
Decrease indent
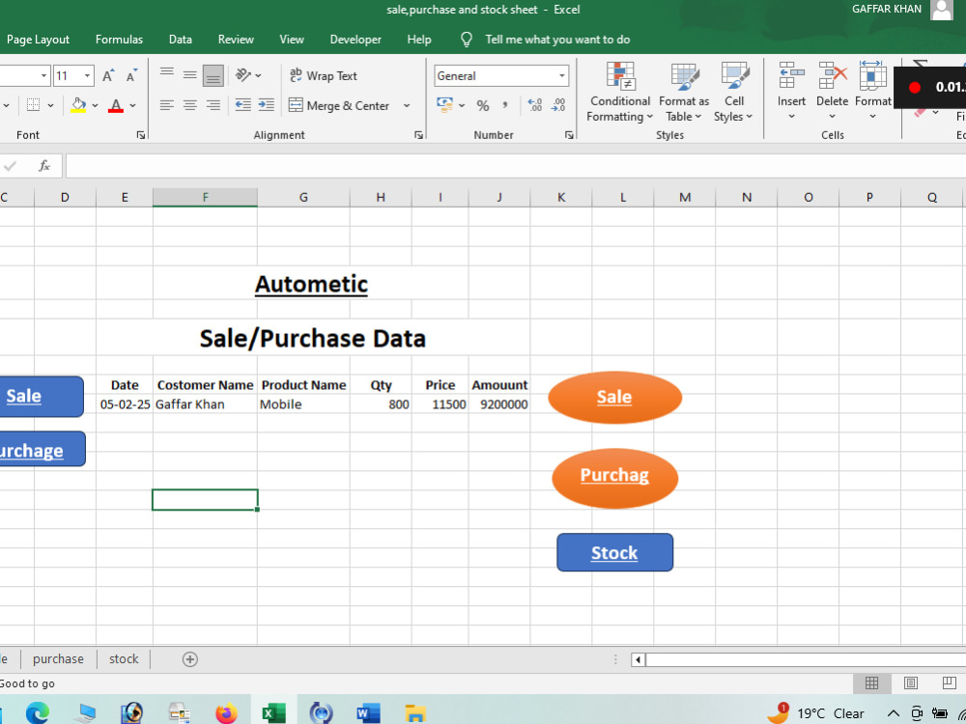(x=243, y=105)
